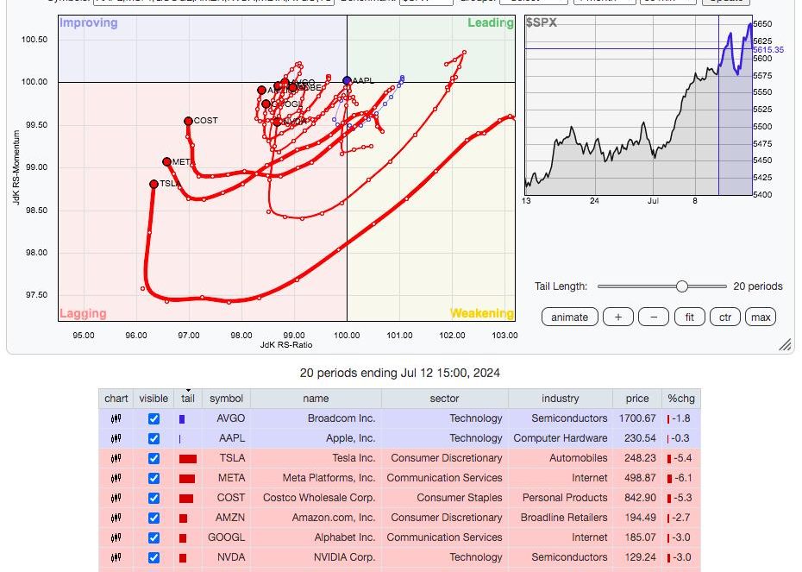The image size is (802, 572).
Task: Sort table by the sector column header
Action: click(x=444, y=399)
